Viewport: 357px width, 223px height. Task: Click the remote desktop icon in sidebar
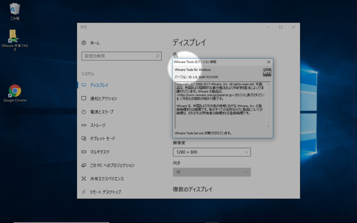84,192
